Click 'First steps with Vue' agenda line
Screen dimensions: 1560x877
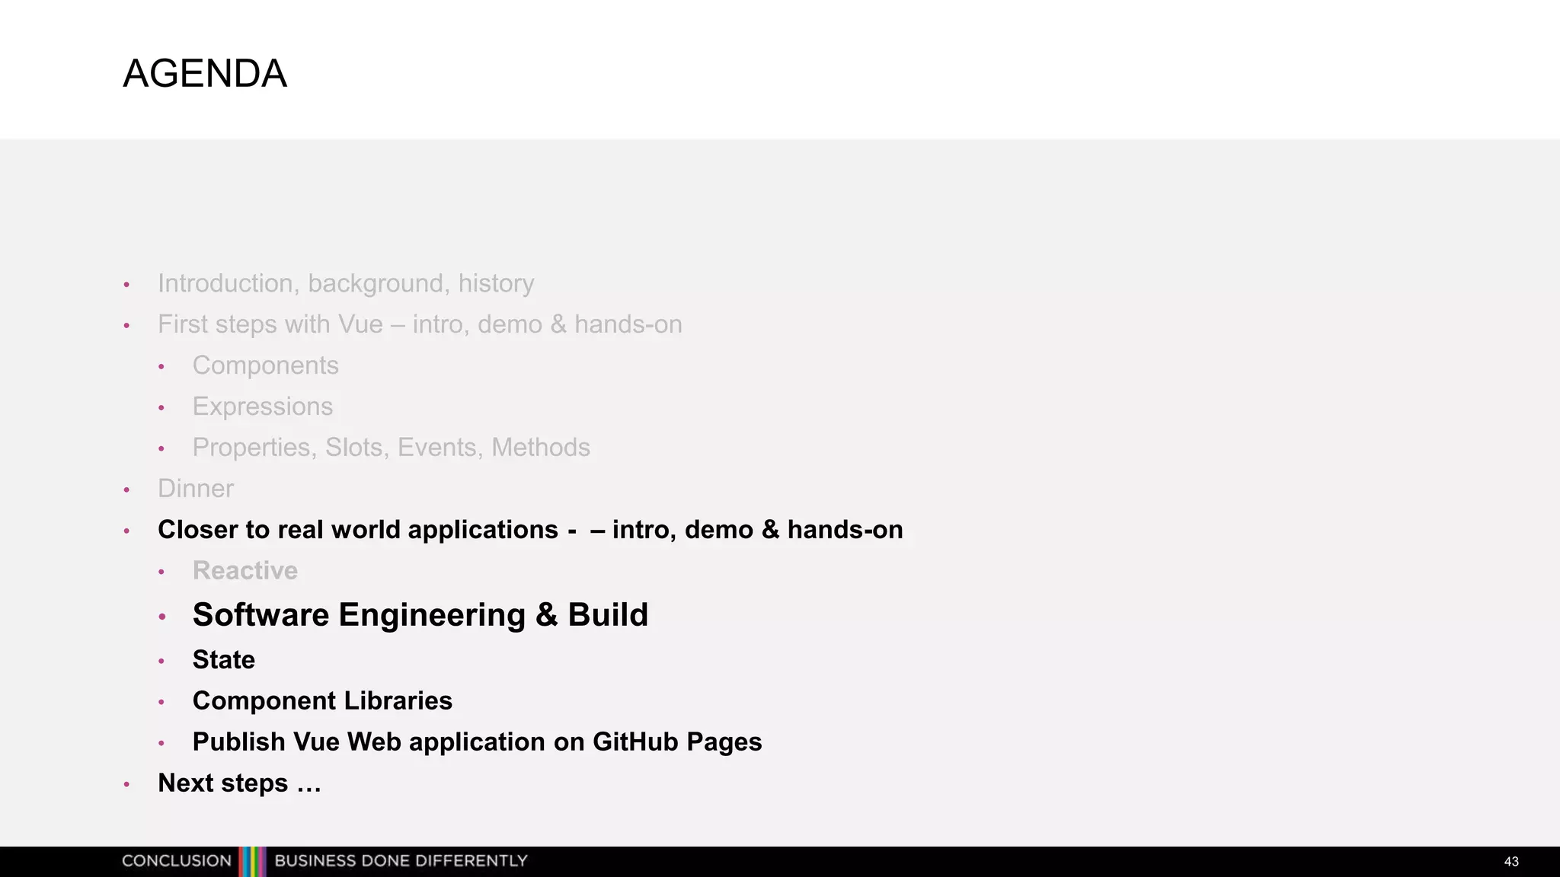pos(420,324)
